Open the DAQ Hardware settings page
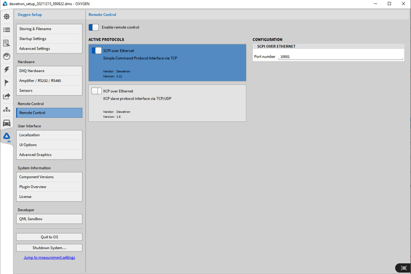 49,71
